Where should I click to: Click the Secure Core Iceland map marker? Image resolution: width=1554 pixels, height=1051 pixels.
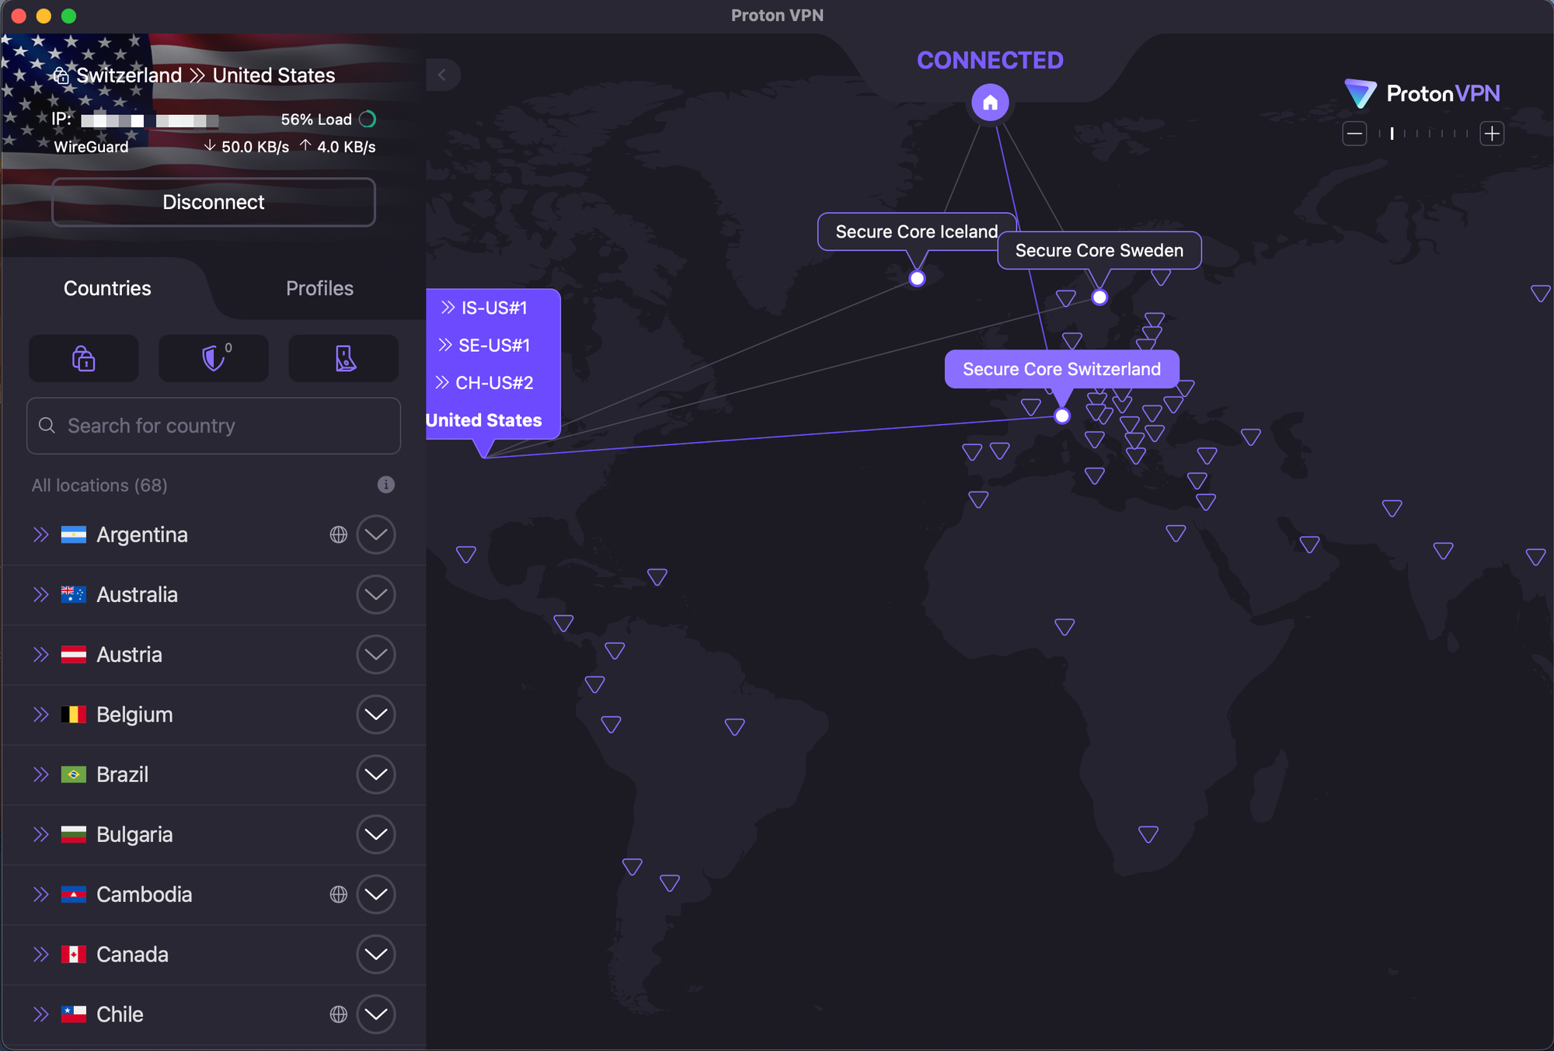tap(916, 277)
